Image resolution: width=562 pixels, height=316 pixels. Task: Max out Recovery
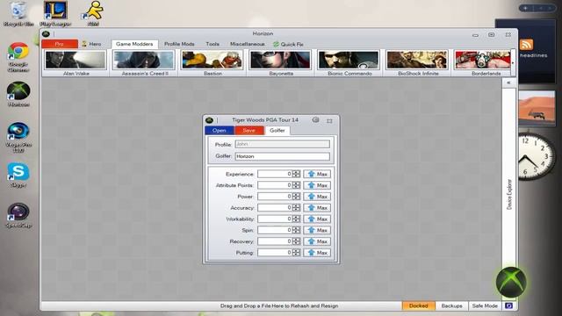[317, 241]
